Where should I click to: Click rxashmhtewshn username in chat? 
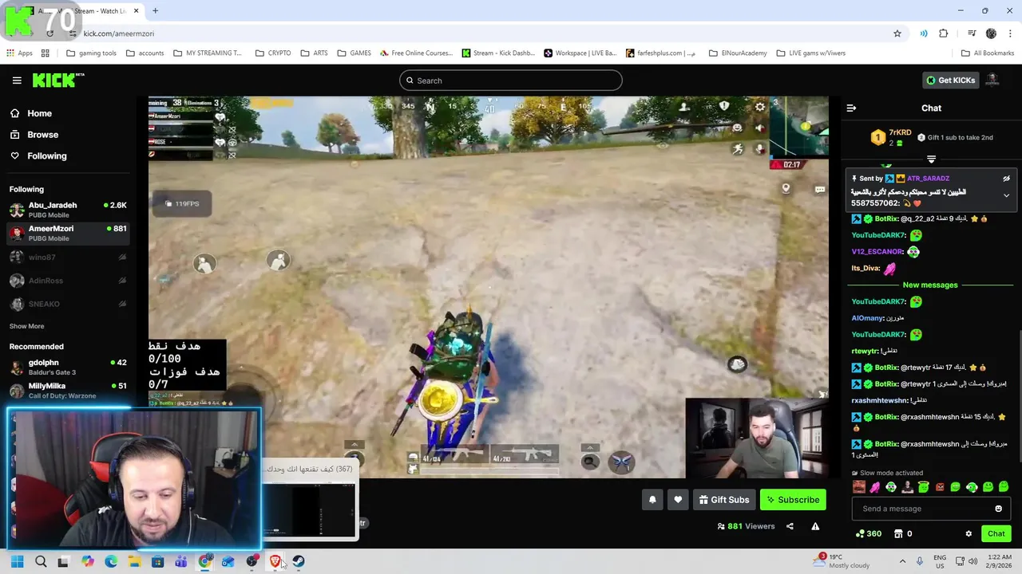coord(879,401)
